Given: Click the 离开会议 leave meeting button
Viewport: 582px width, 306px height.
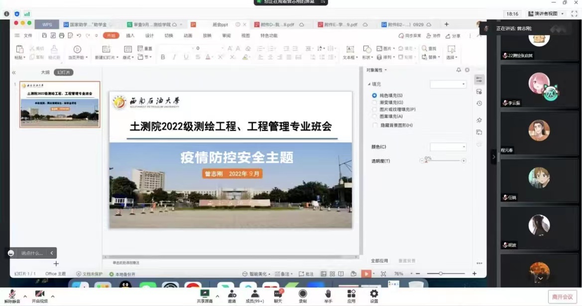Looking at the screenshot, I should (x=562, y=297).
